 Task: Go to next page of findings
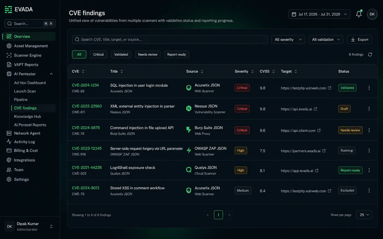pos(229,215)
